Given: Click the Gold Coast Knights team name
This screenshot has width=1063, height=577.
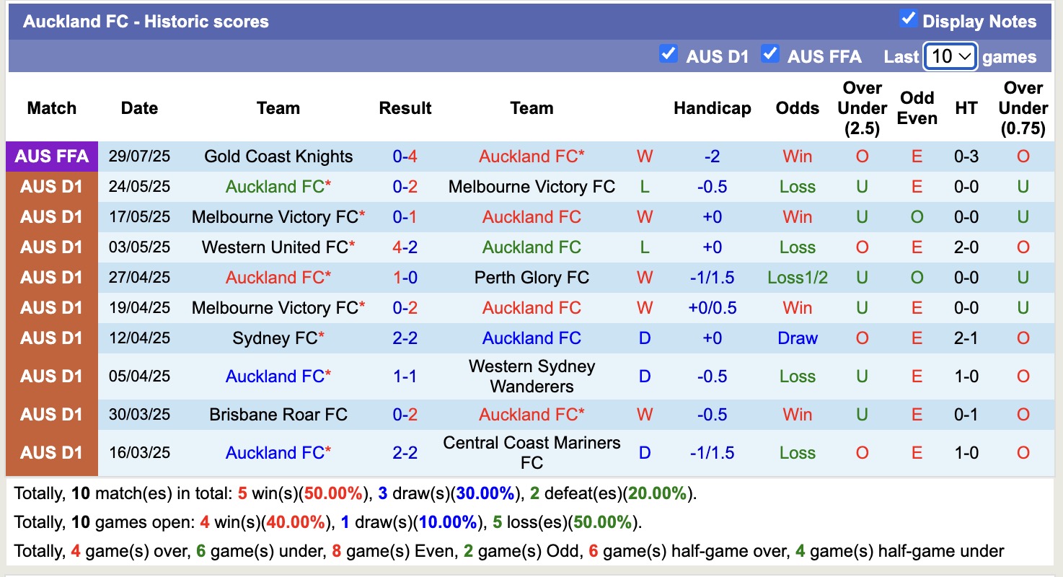Looking at the screenshot, I should pos(278,156).
